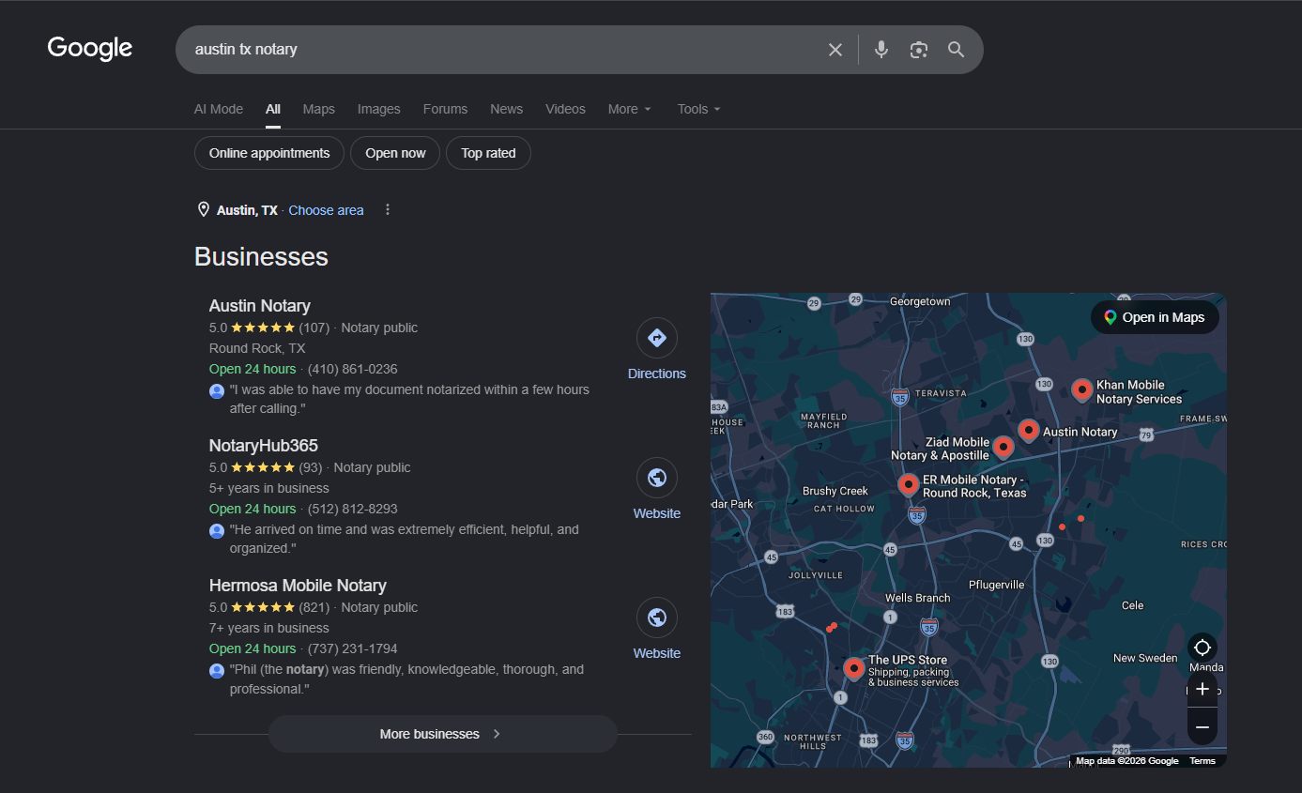Open the three-dot location options menu
The width and height of the screenshot is (1302, 793).
388,209
